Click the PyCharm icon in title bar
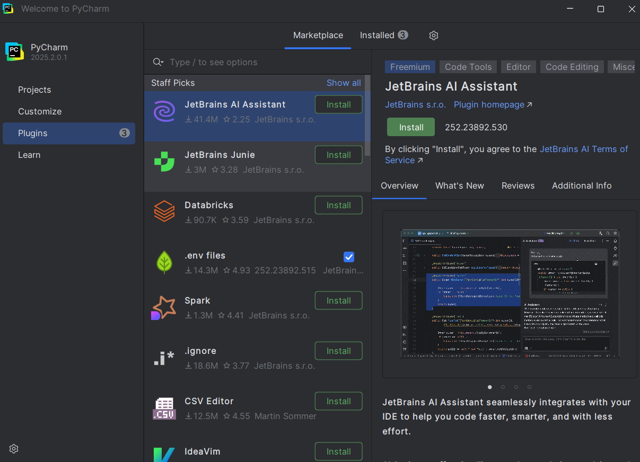Image resolution: width=640 pixels, height=462 pixels. [x=8, y=9]
